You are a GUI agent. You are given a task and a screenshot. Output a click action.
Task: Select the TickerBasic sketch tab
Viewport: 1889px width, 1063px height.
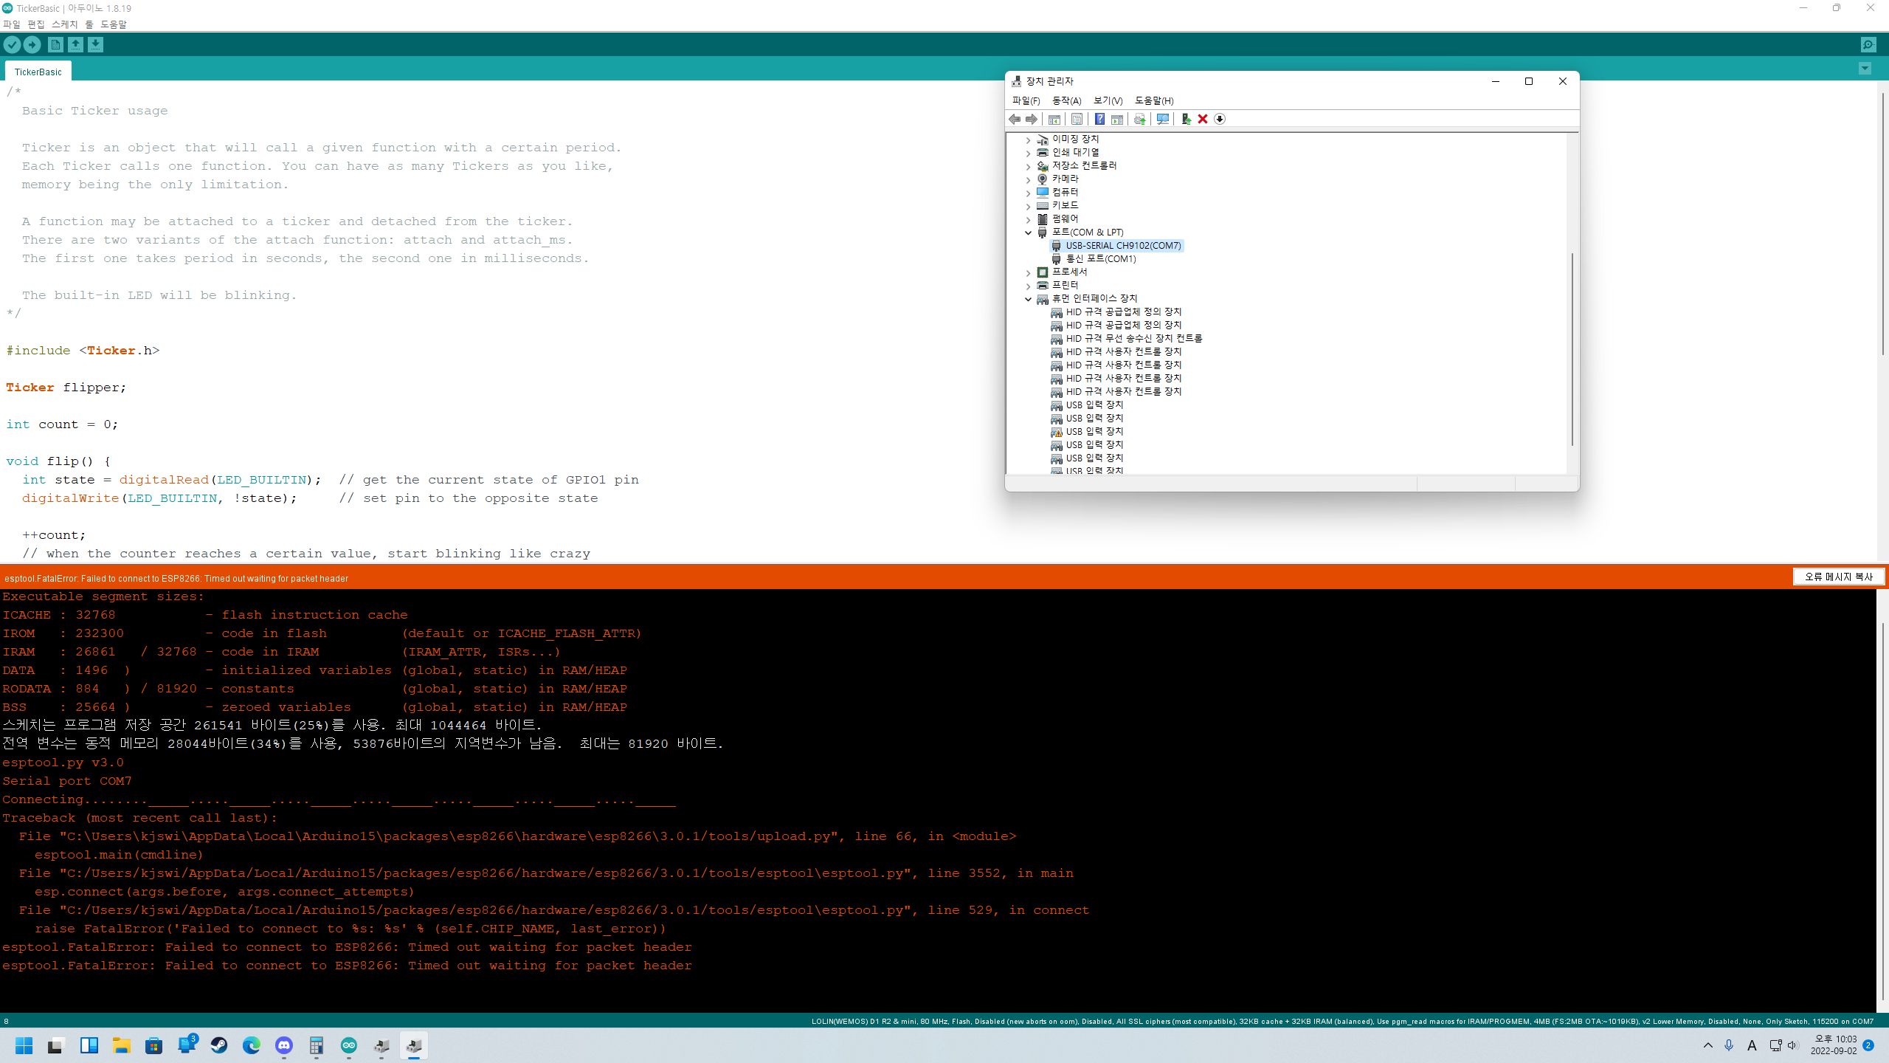click(38, 72)
